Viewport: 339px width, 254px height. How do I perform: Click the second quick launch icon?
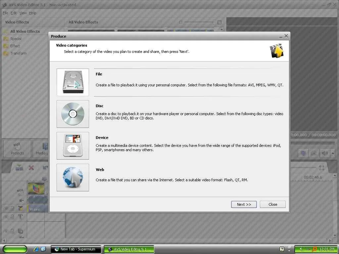(x=43, y=249)
